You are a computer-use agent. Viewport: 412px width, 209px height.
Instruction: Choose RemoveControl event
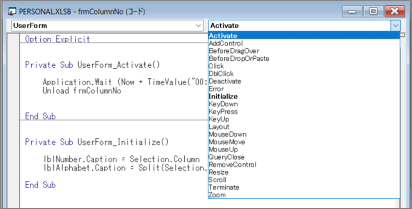(x=304, y=165)
